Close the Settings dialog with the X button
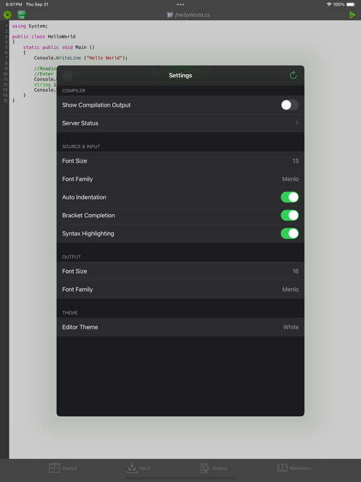 coord(68,75)
